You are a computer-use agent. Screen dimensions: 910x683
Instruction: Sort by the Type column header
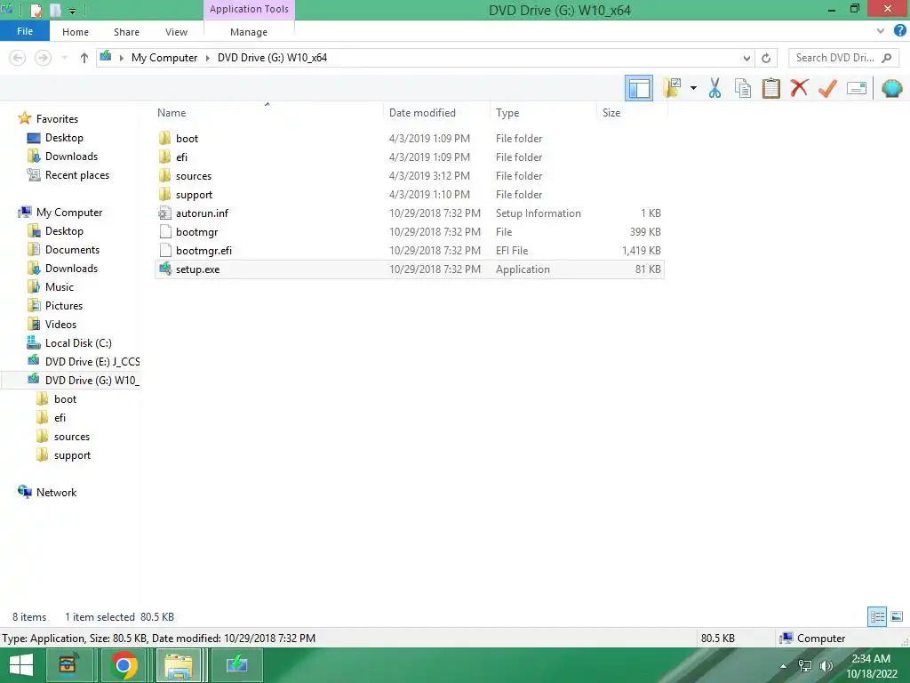(507, 113)
